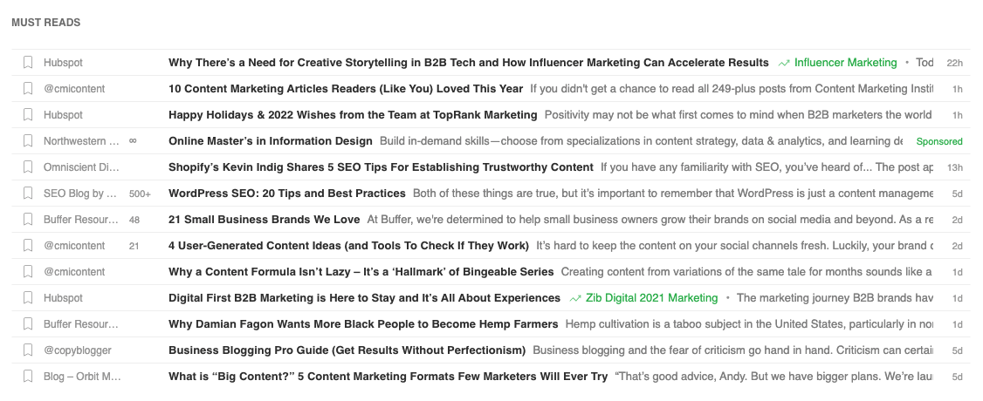983x401 pixels.
Task: Open the Why Damian Fagon Hemp Farmers article
Action: [x=363, y=324]
